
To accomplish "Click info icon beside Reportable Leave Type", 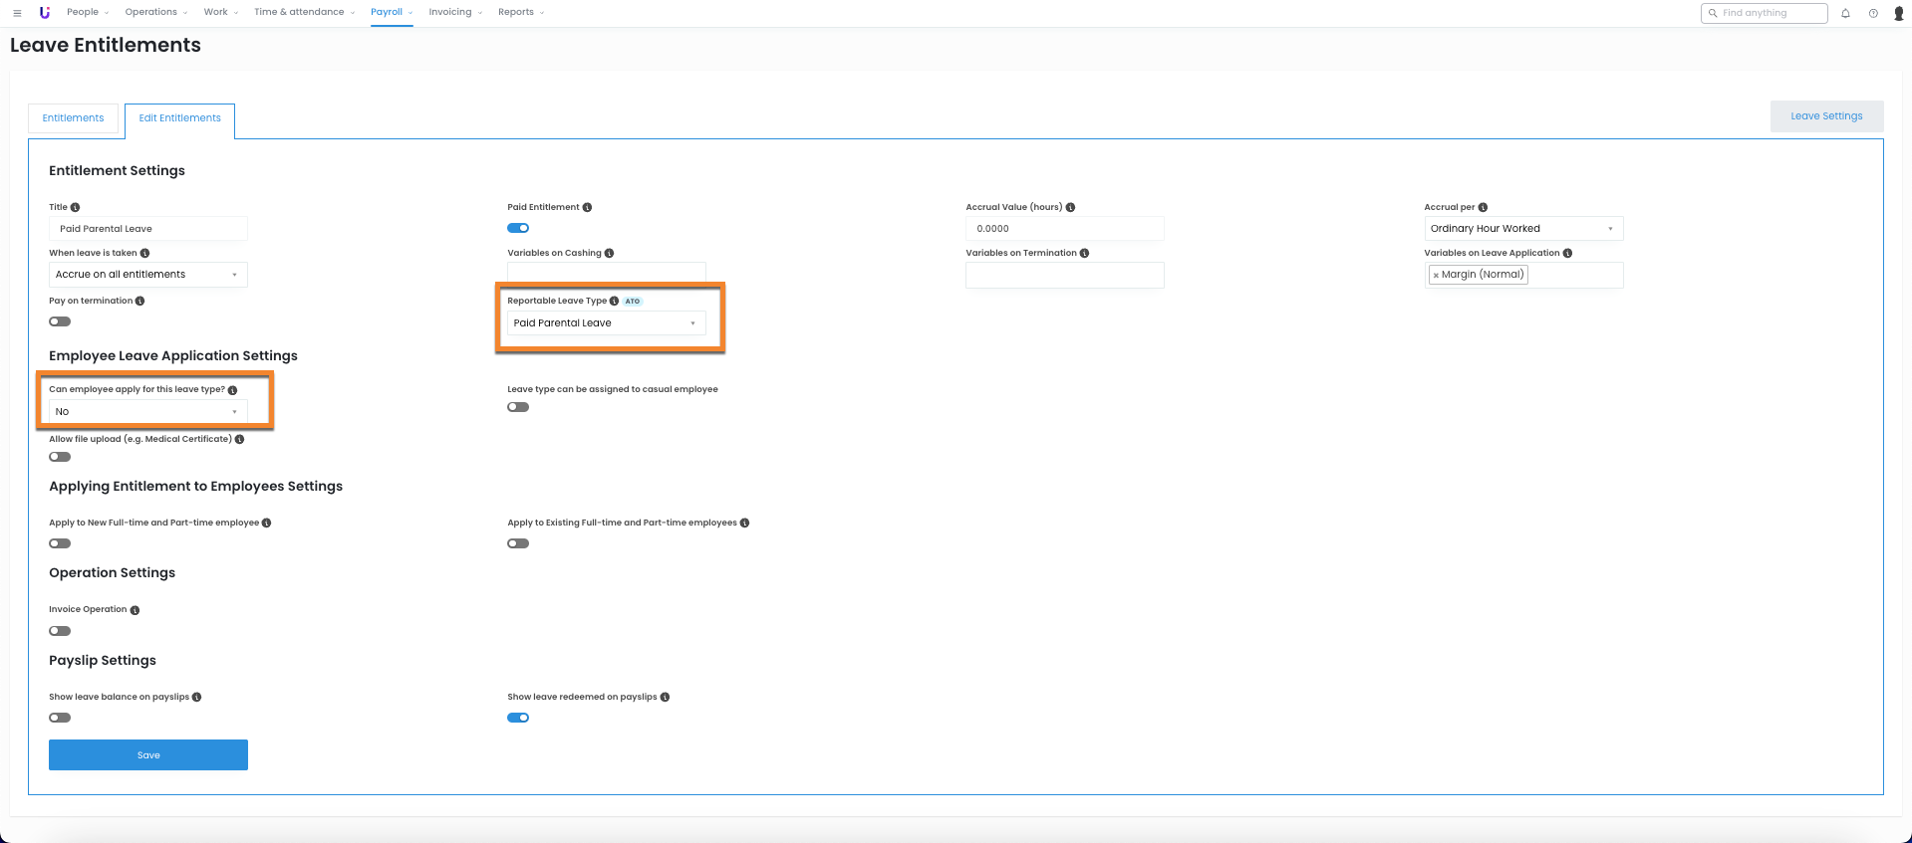I will [x=614, y=301].
